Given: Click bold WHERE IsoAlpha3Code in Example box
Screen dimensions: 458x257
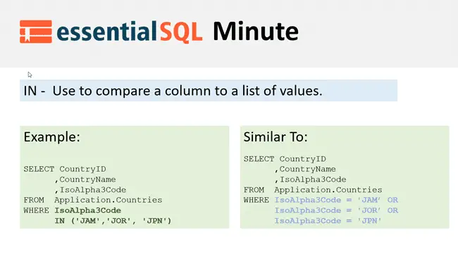Looking at the screenshot, I should pos(73,211).
